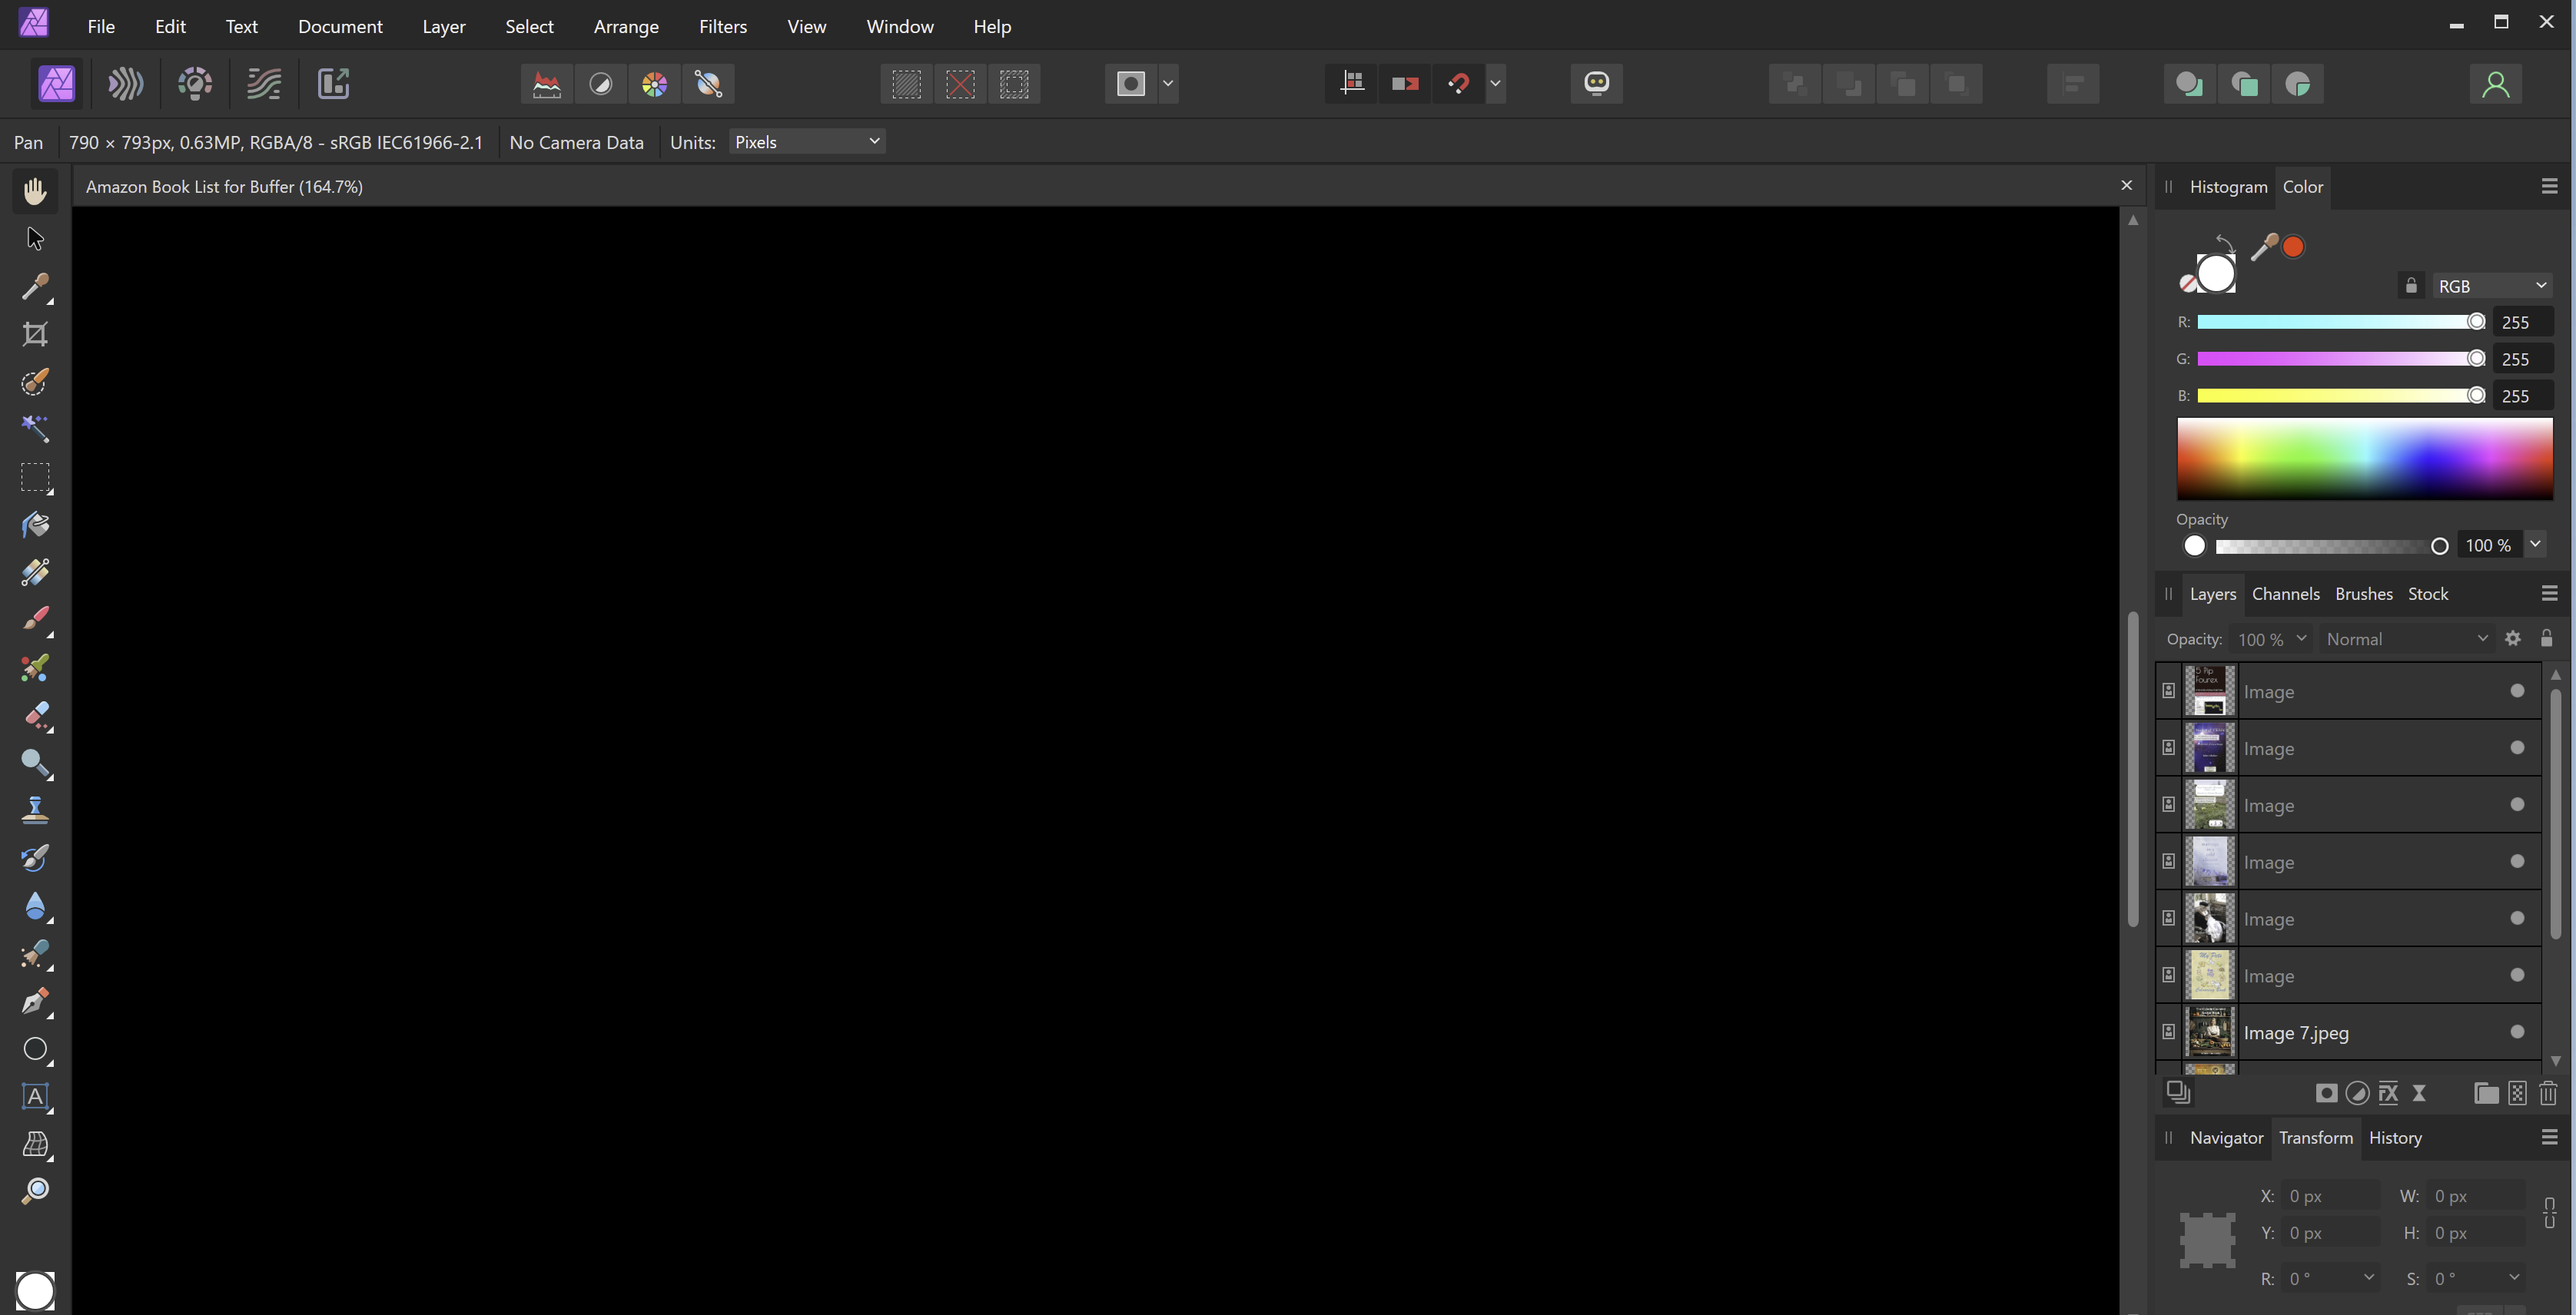This screenshot has height=1315, width=2576.
Task: Select the Color Picker tool
Action: coord(35,287)
